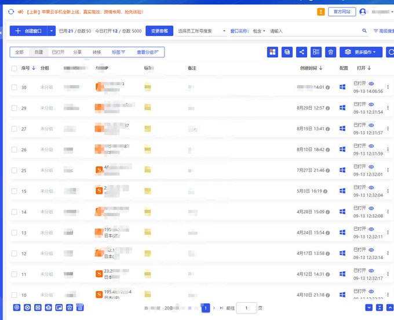Screen dimensions: 394x320
Task: Click the first target icon in bottom toolbar
Action: tap(17, 307)
